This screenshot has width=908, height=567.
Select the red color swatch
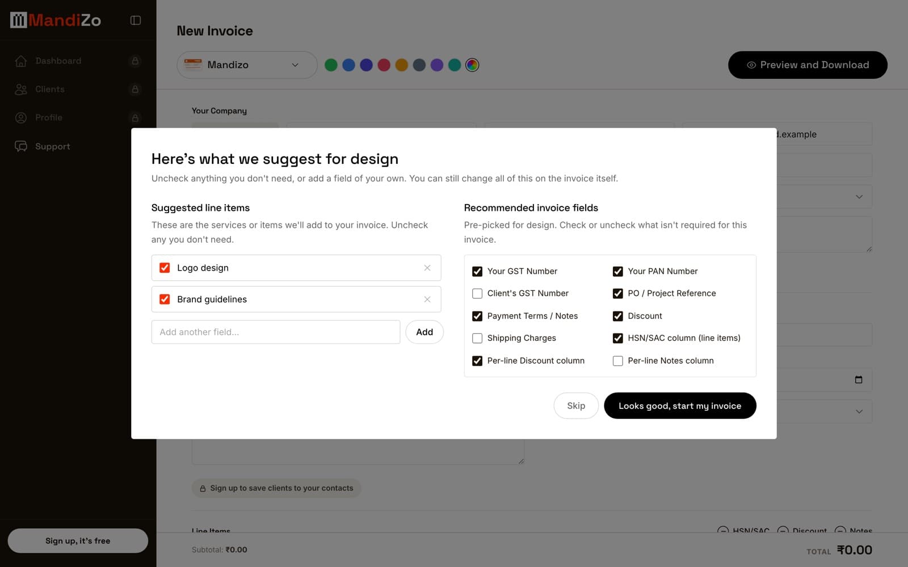tap(384, 65)
